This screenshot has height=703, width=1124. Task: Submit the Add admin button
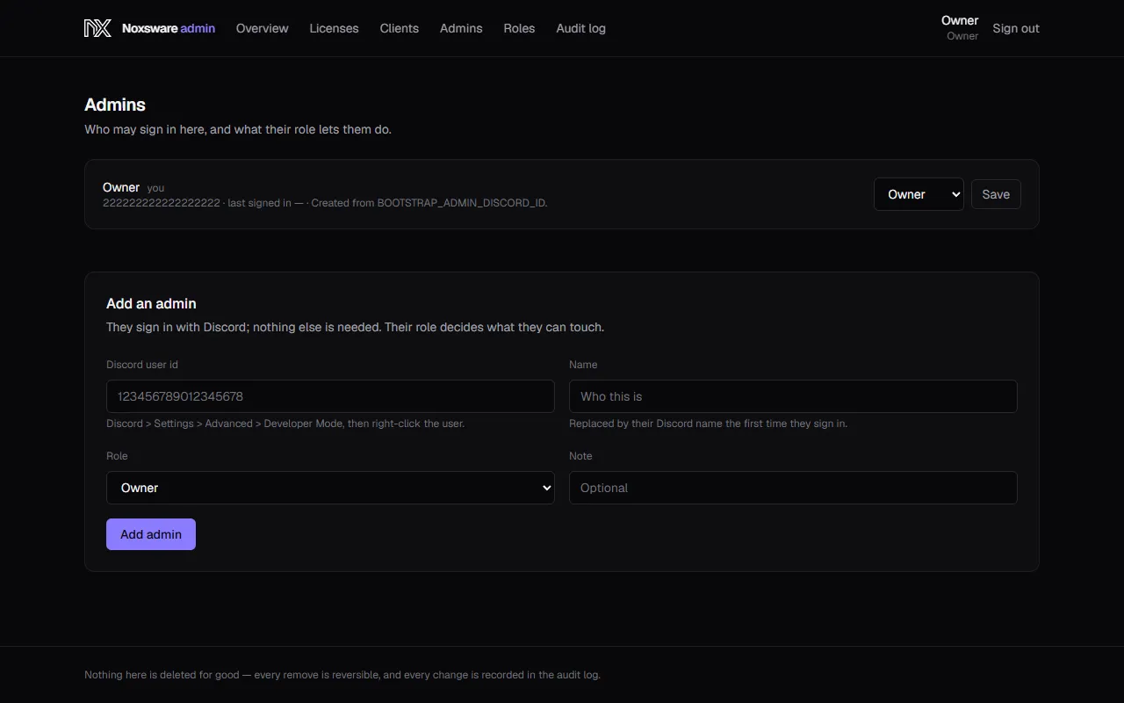tap(151, 534)
